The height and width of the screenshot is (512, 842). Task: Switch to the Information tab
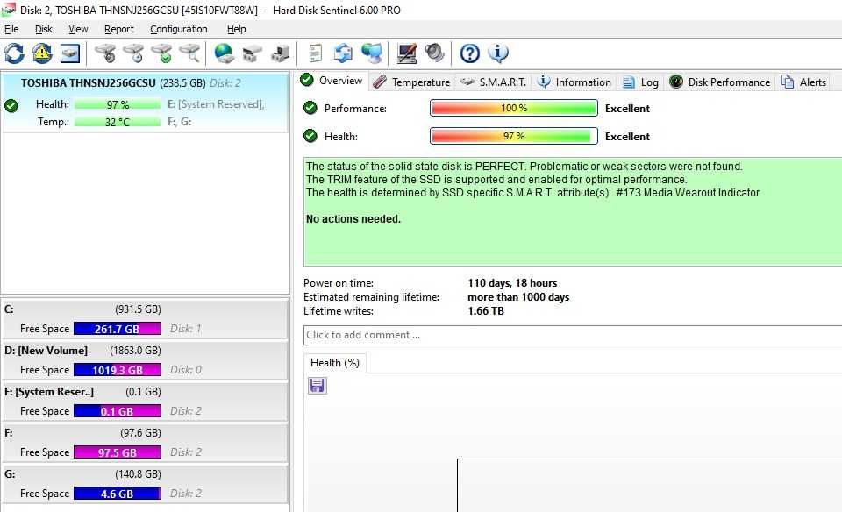tap(574, 82)
